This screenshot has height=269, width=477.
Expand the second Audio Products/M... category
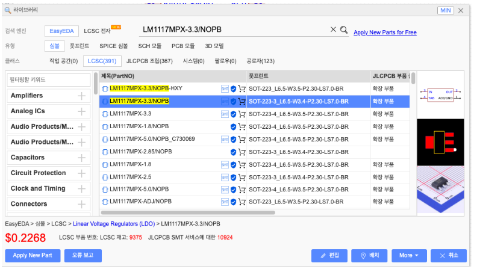point(81,142)
